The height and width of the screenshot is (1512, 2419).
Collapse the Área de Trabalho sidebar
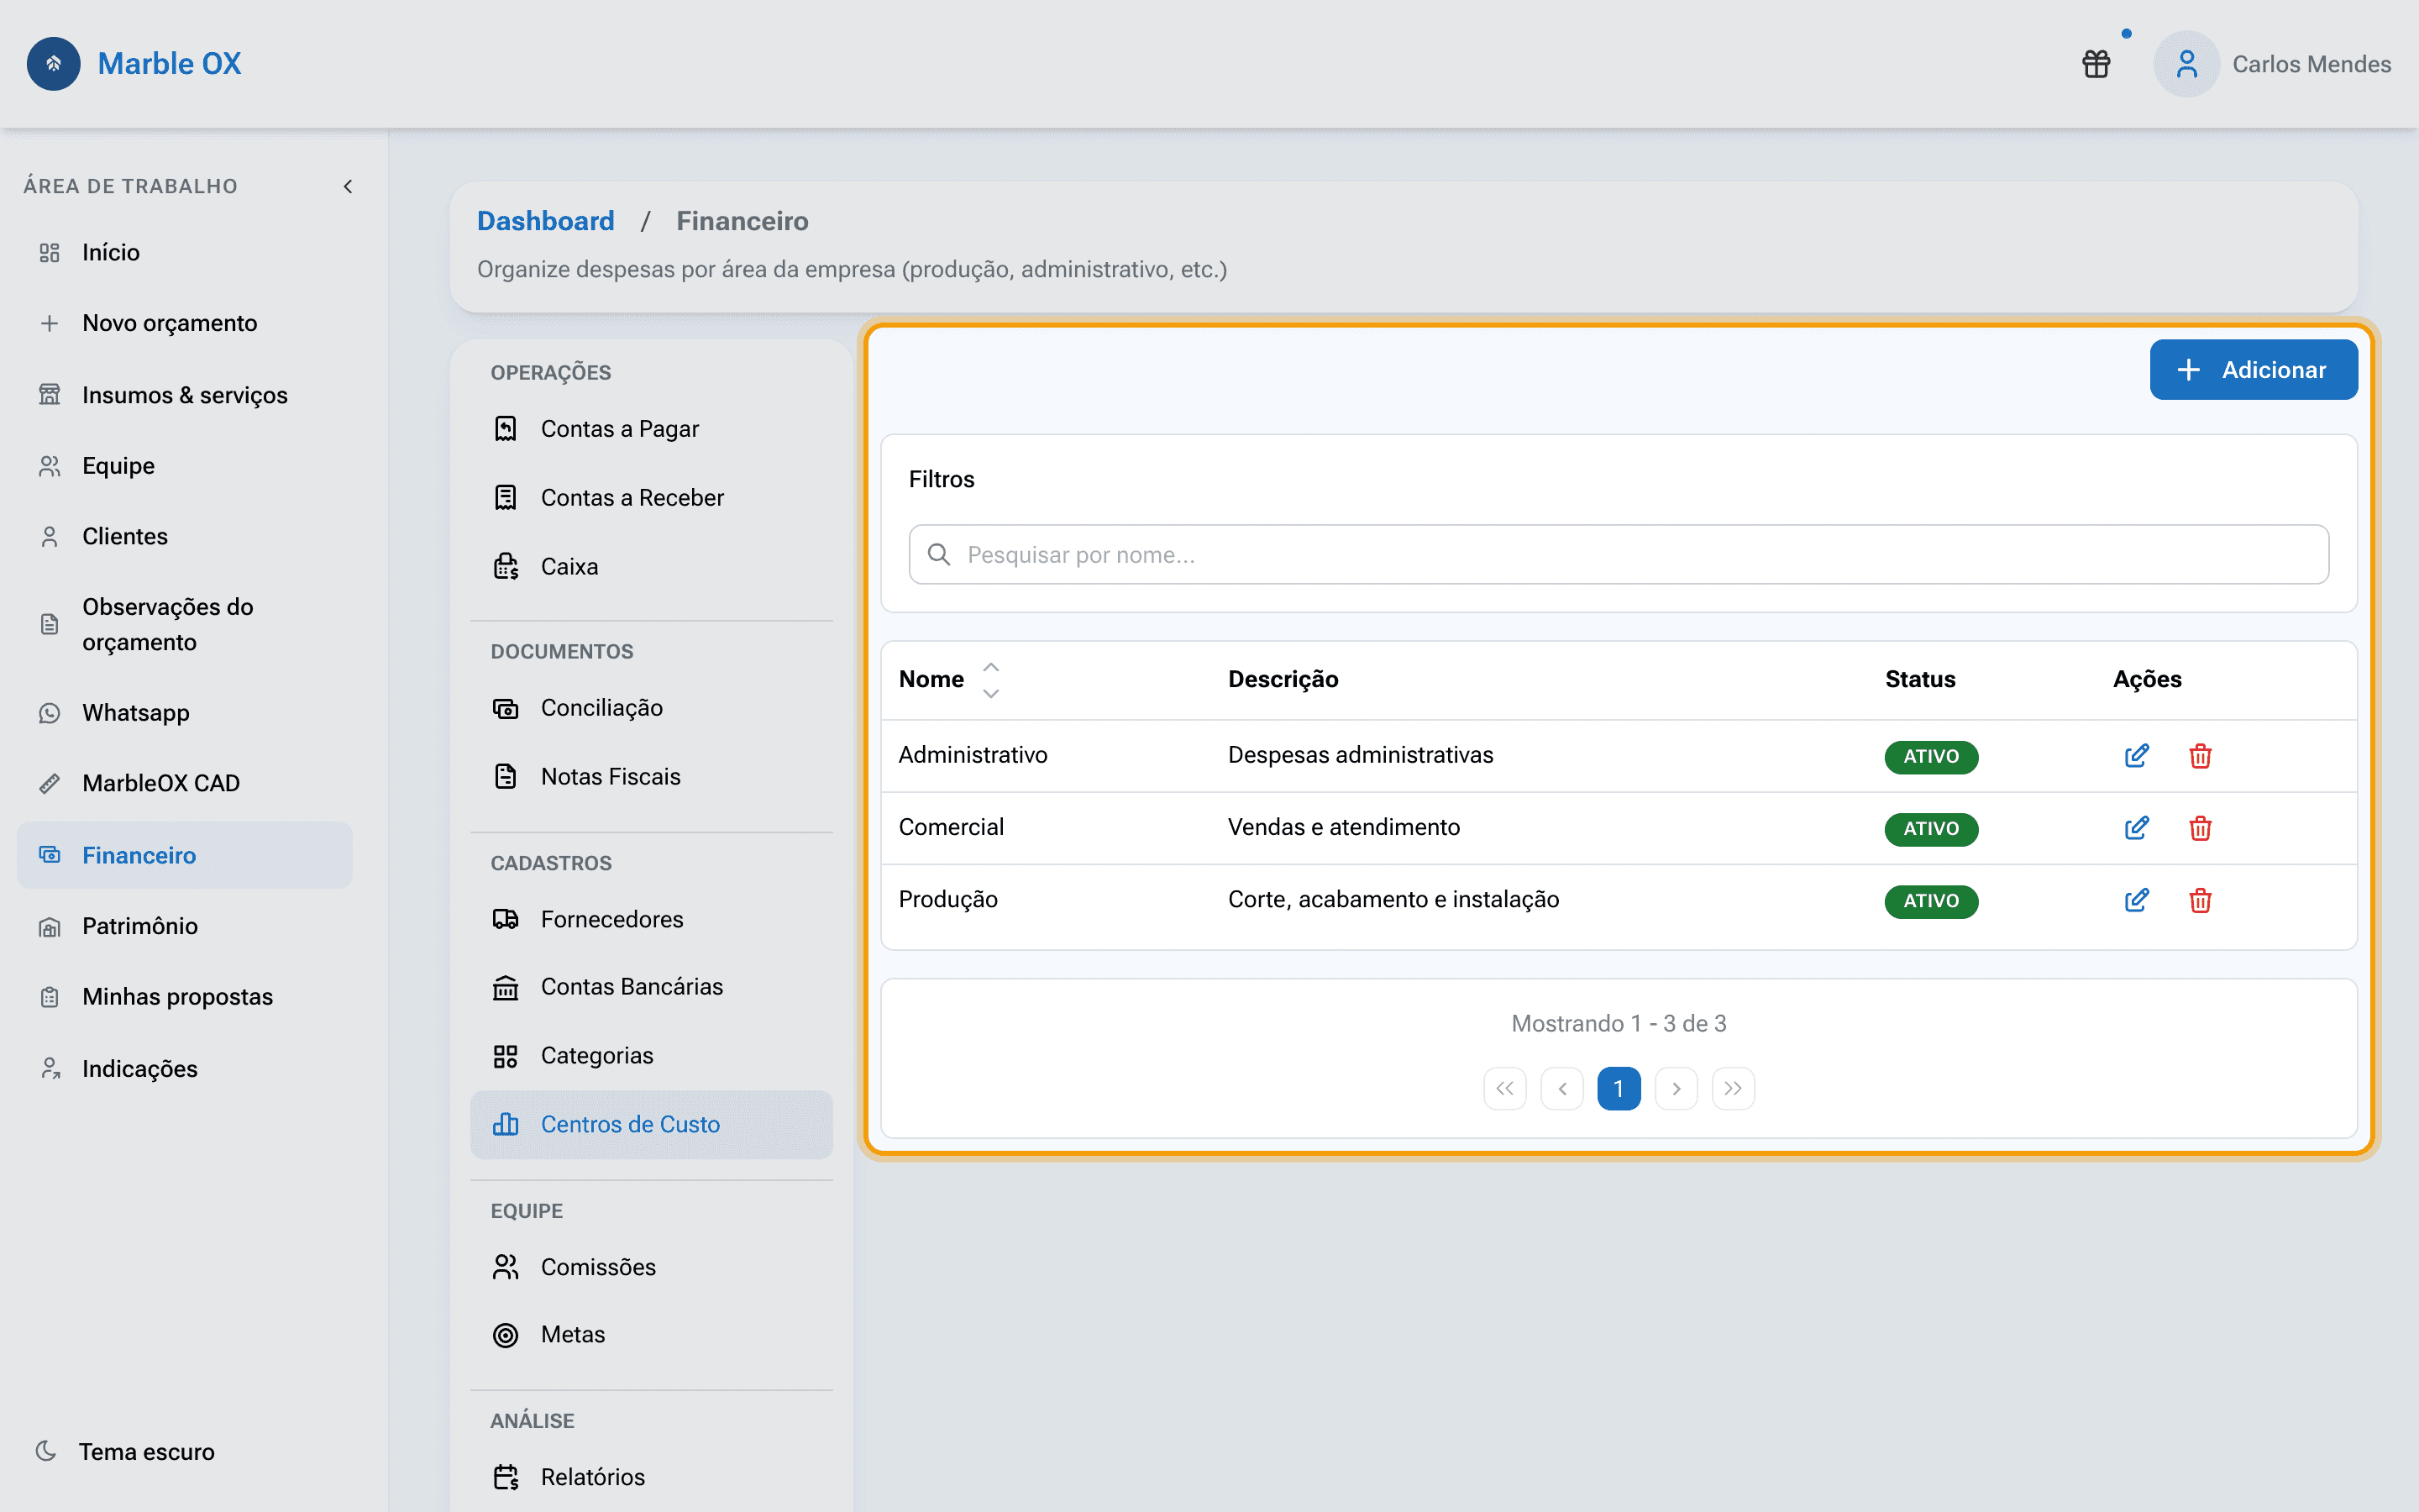click(348, 186)
